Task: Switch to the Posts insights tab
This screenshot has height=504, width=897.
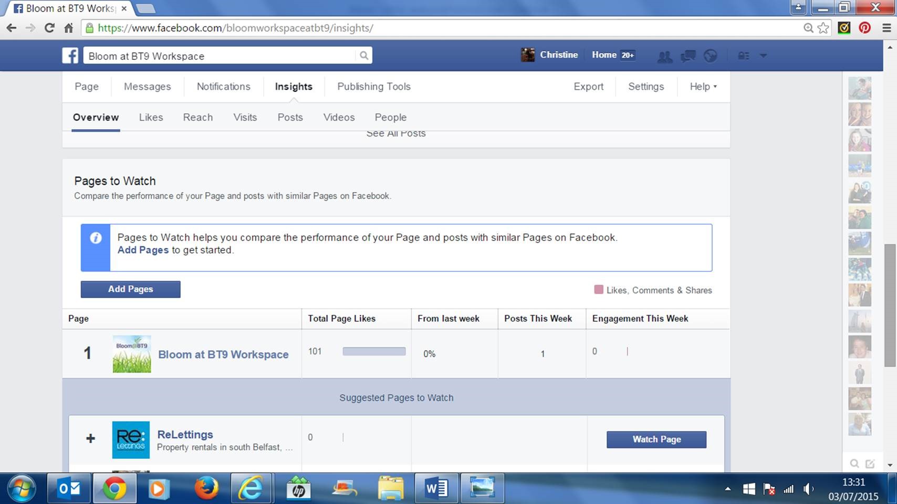Action: point(290,117)
